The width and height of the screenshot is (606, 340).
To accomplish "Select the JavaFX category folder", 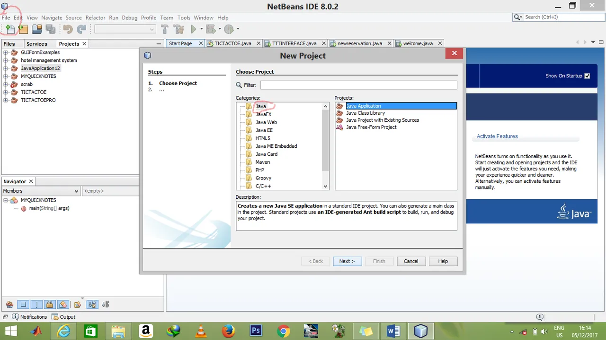I will (263, 114).
